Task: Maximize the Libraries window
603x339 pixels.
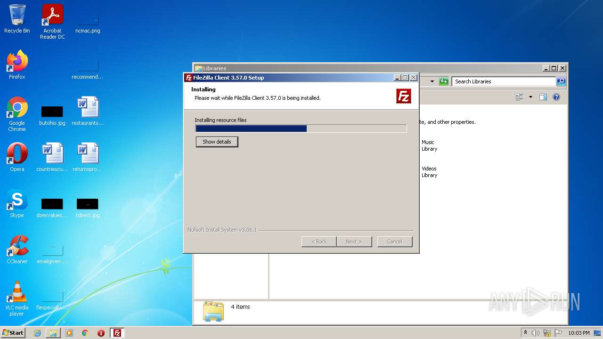Action: pyautogui.click(x=554, y=68)
